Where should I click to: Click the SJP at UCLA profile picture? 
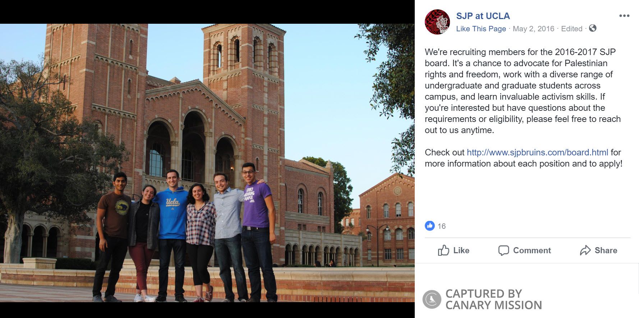pos(437,22)
